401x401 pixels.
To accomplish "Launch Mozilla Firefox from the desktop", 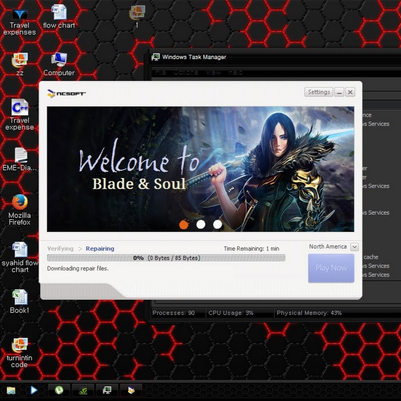I will 20,210.
